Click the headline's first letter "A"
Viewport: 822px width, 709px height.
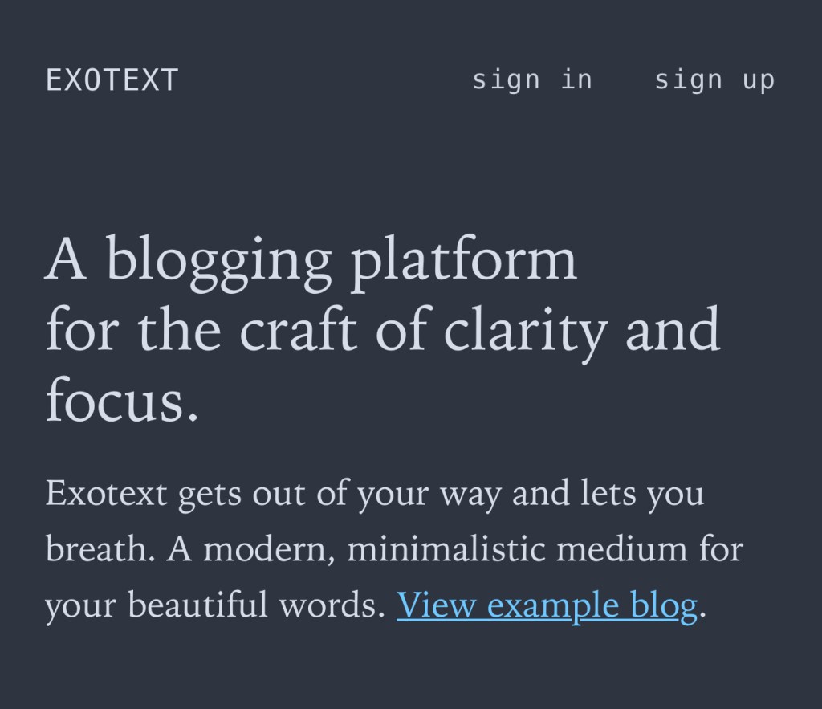[x=66, y=261]
